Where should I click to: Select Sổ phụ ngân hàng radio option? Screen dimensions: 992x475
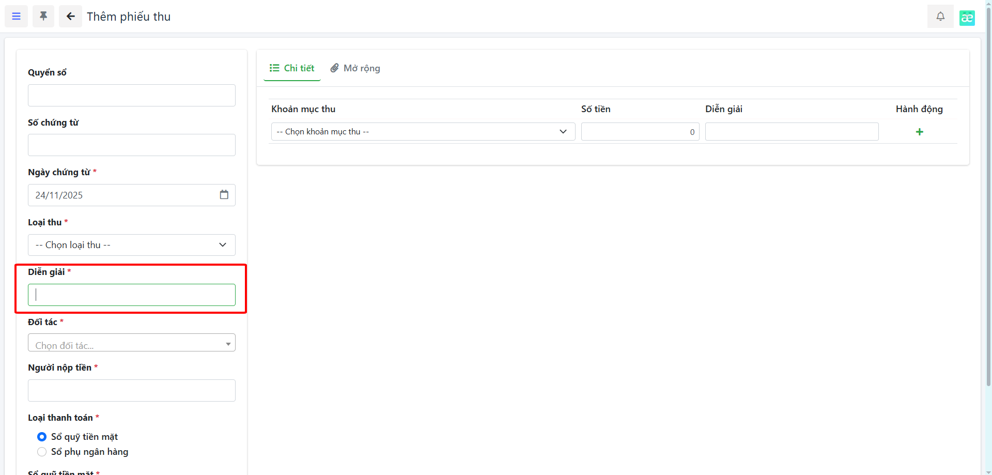click(x=42, y=452)
